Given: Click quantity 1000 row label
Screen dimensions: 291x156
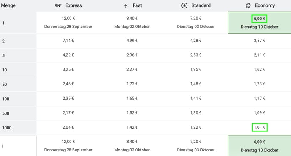Looking at the screenshot, I should (x=7, y=128).
